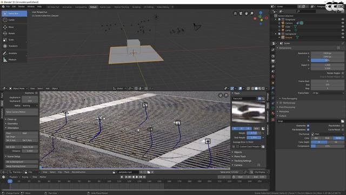This screenshot has height=195, width=346.
Task: Click the blue Z axis gizmo handle
Action: coord(261,13)
